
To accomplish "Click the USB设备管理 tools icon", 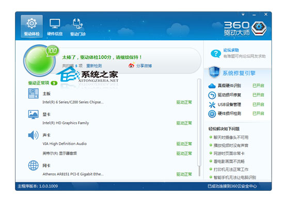I will tap(212, 105).
